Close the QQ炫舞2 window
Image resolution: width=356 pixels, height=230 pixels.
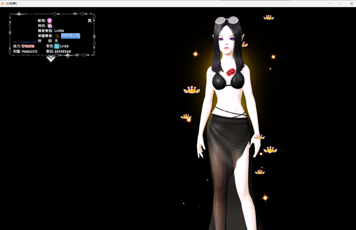[x=352, y=4]
